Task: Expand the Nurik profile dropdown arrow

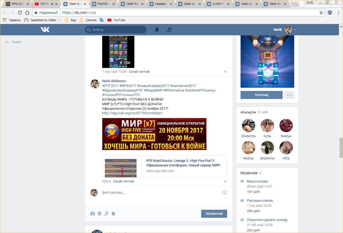Action: coord(295,30)
